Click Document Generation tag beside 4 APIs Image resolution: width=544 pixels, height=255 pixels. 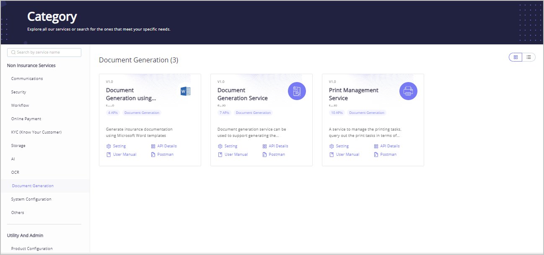[142, 113]
